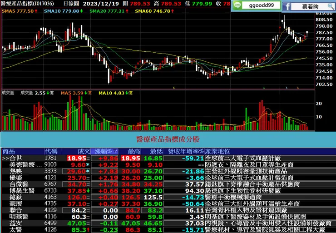This screenshot has height=233, width=336.
Task: Click the 產業地位 column header
Action: pos(217,151)
